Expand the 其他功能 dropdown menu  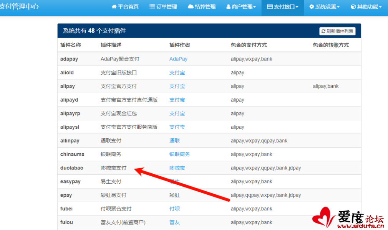pyautogui.click(x=366, y=7)
